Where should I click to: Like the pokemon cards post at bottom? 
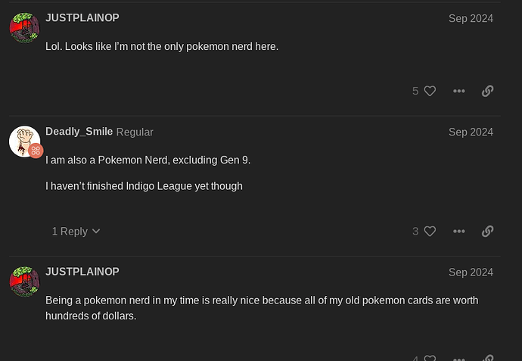tap(430, 358)
